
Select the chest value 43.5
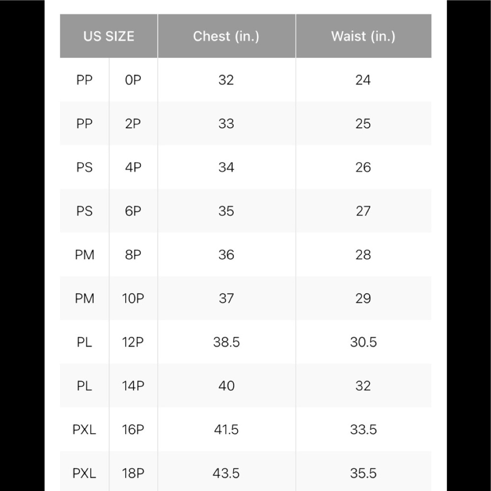226,473
